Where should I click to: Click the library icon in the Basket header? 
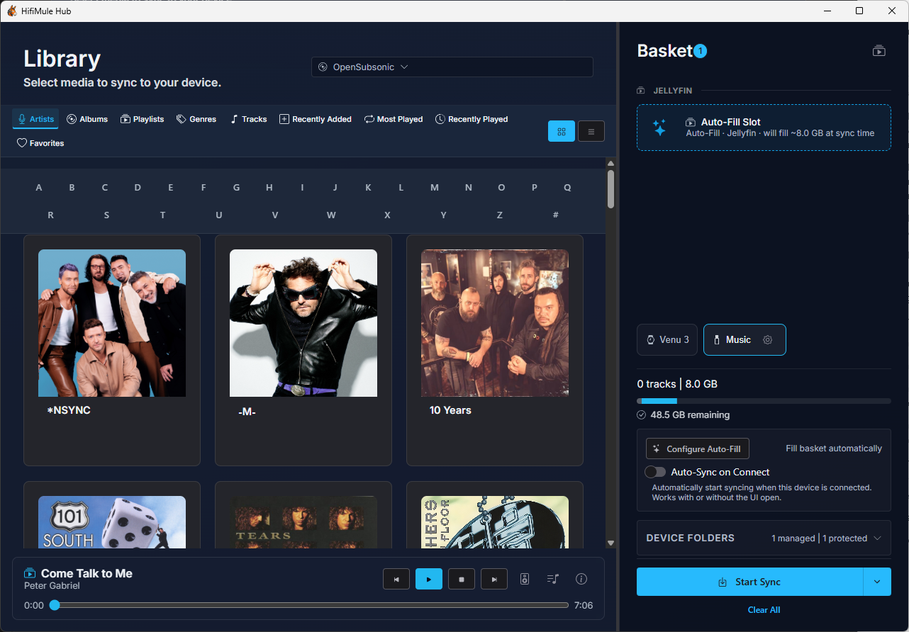[x=879, y=51]
